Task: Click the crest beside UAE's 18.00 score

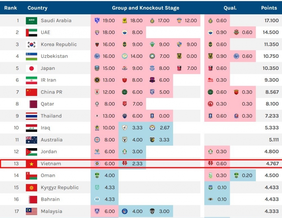Action: [97, 32]
